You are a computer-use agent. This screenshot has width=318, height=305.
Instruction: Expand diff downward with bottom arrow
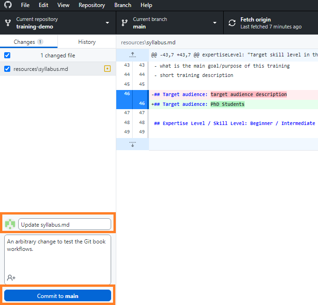133,144
